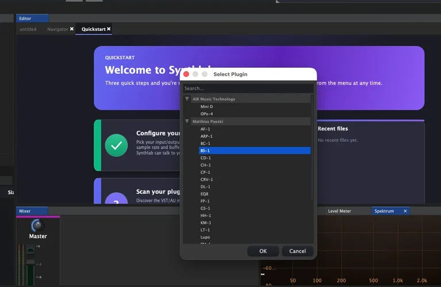Open the Quickstart tab

point(93,29)
